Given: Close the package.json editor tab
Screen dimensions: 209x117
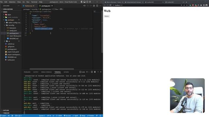Looking at the screenshot, I should pyautogui.click(x=52, y=6).
